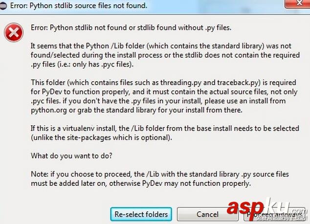Choose the Proceed anyways button
Image resolution: width=310 pixels, height=224 pixels.
coord(273,214)
